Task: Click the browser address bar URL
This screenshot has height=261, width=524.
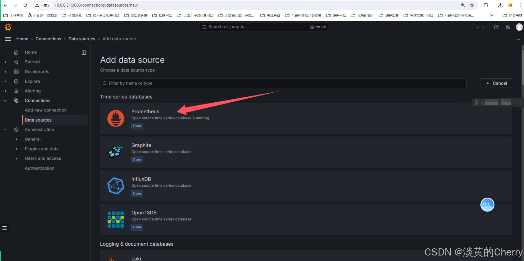Action: pos(96,5)
